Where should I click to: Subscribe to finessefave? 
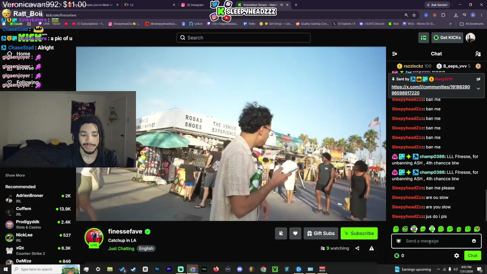point(359,233)
